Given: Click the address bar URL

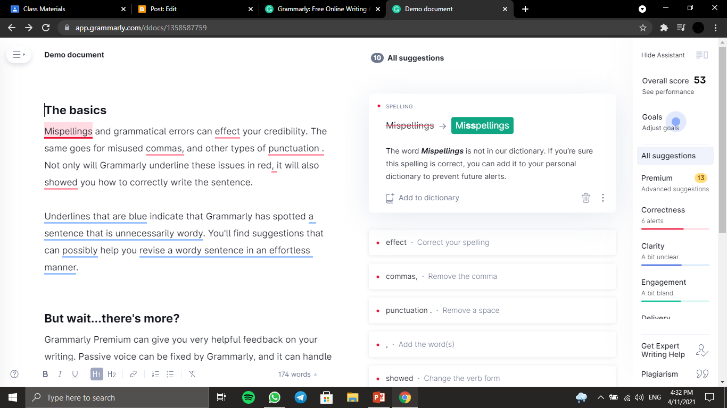Looking at the screenshot, I should (141, 28).
